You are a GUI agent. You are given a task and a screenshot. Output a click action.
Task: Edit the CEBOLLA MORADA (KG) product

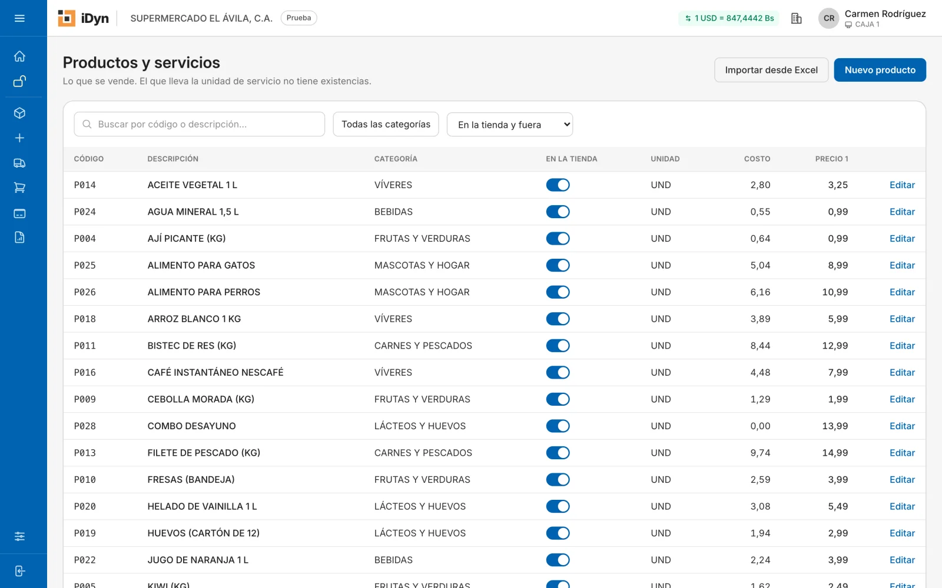click(x=902, y=399)
